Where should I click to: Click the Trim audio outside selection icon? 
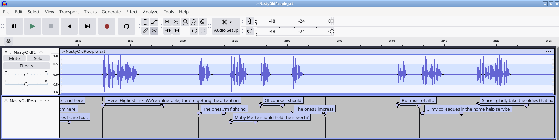click(x=168, y=31)
